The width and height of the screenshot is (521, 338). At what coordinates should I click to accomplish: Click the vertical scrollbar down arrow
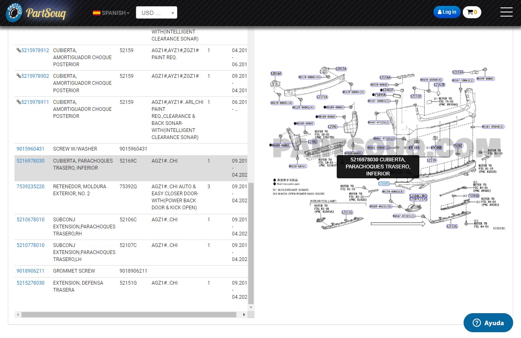(x=251, y=308)
